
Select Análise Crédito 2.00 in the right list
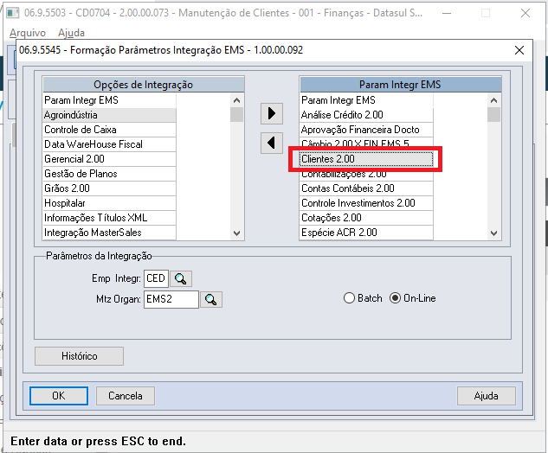click(x=366, y=115)
